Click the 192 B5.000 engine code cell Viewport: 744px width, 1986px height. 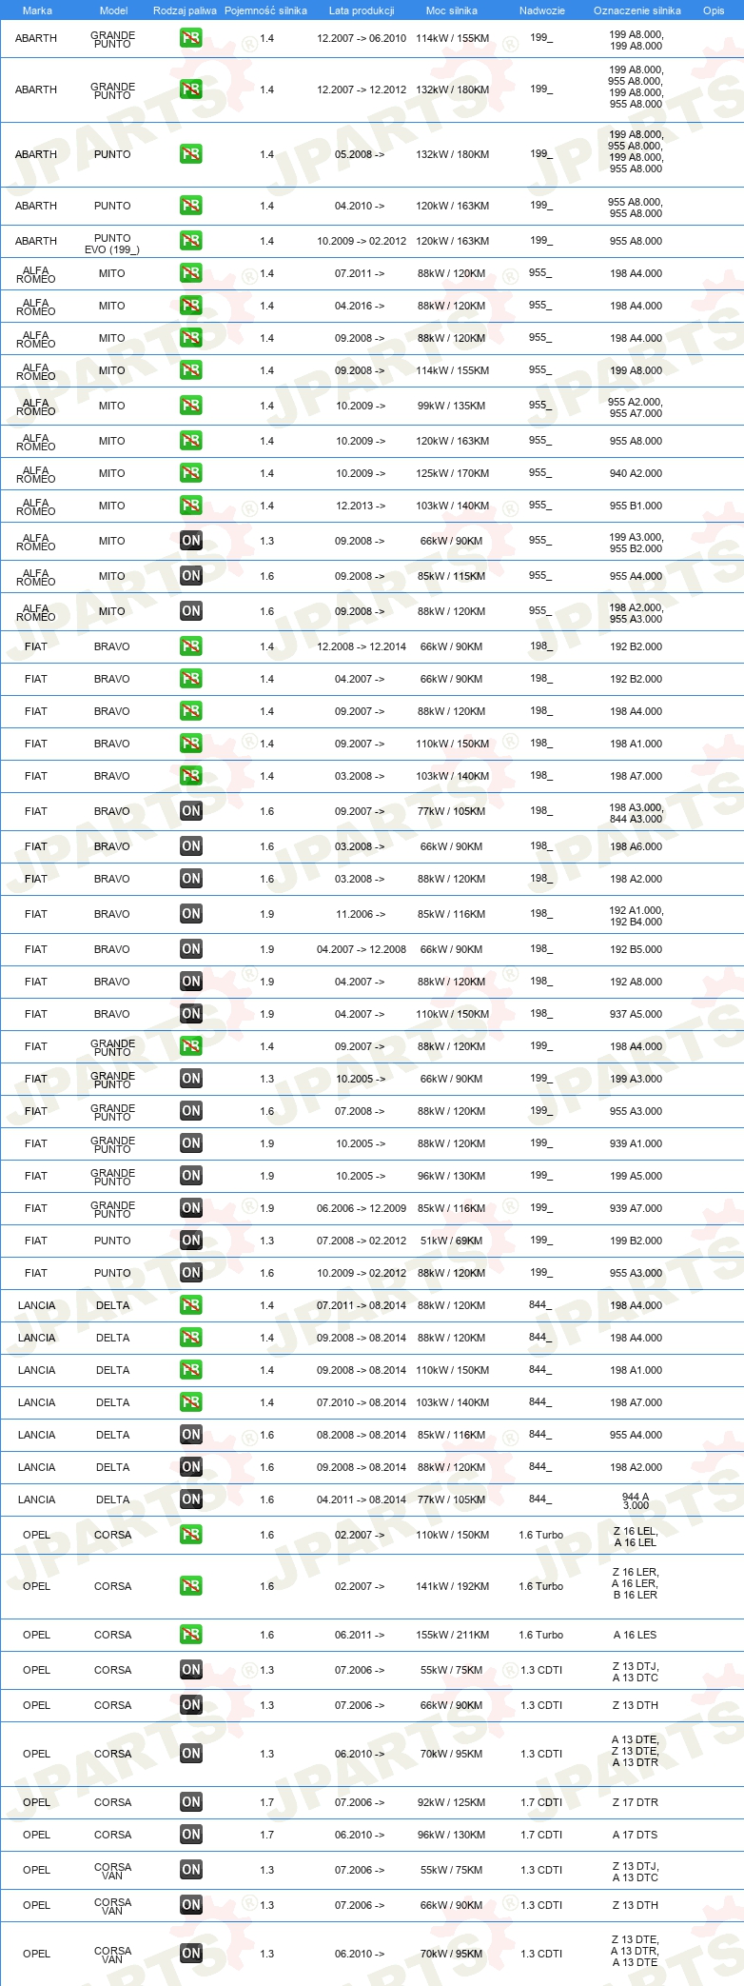pyautogui.click(x=636, y=949)
